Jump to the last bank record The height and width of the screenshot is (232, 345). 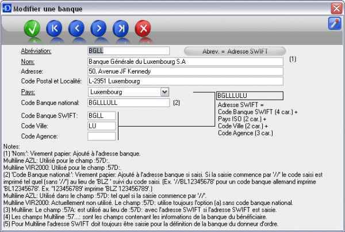point(121,28)
